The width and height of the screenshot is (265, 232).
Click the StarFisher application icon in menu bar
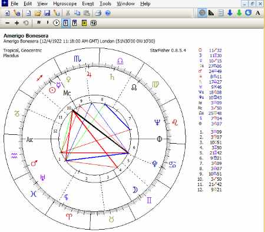(5, 3)
